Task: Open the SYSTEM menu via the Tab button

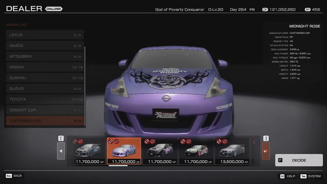Action: coord(311,176)
